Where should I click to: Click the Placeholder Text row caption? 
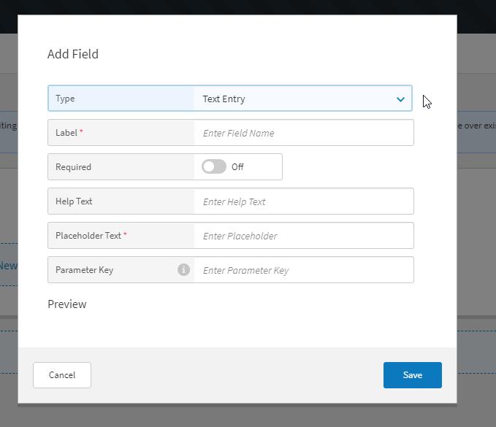tap(88, 236)
